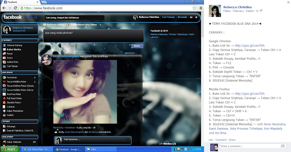Click the Windows start button
291x152 pixels.
pyautogui.click(x=10, y=149)
